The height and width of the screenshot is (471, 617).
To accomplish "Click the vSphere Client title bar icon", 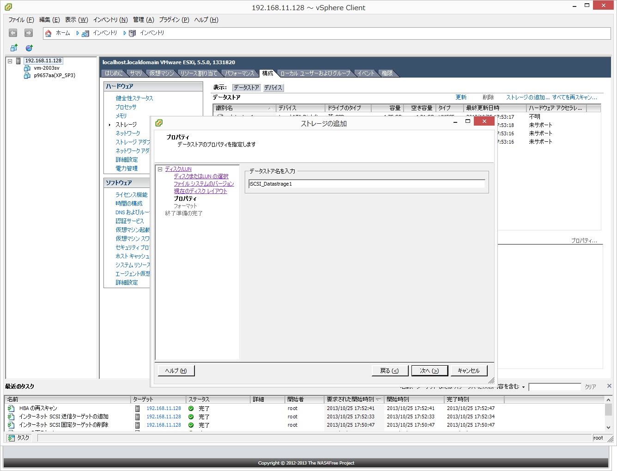I will (8, 7).
